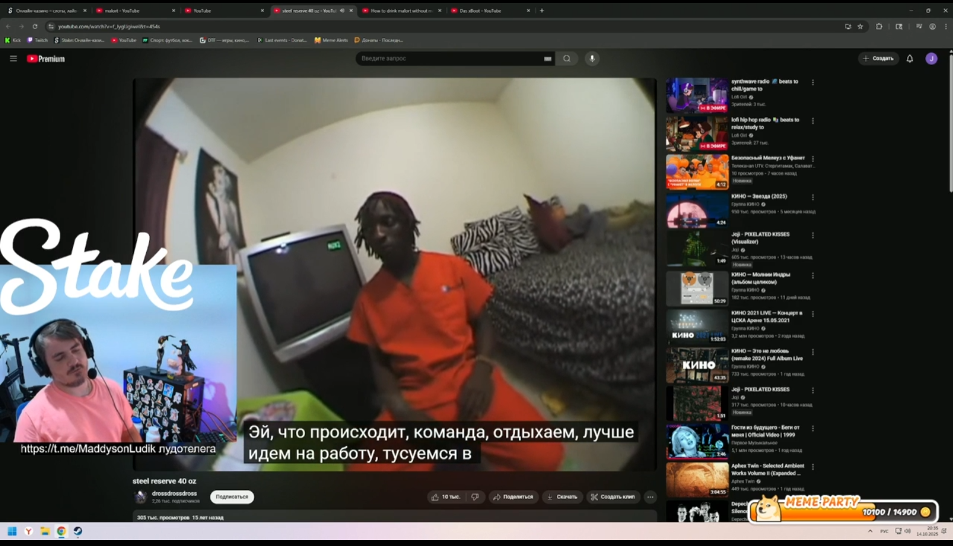Click the browser address bar URL
The width and height of the screenshot is (953, 546).
[x=109, y=27]
